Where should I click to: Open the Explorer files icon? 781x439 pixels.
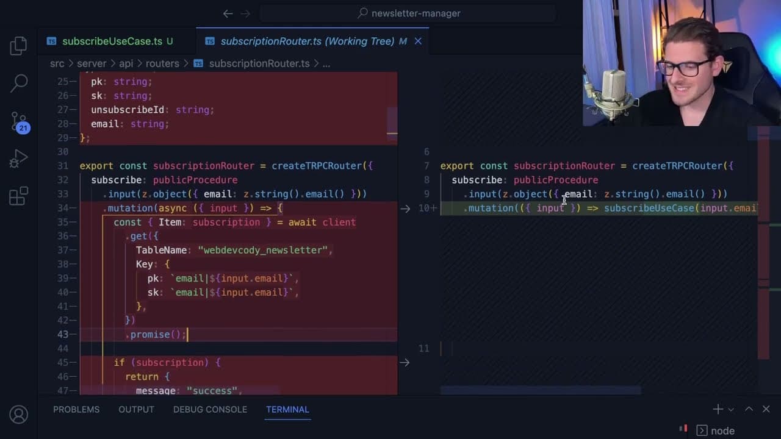pos(18,46)
